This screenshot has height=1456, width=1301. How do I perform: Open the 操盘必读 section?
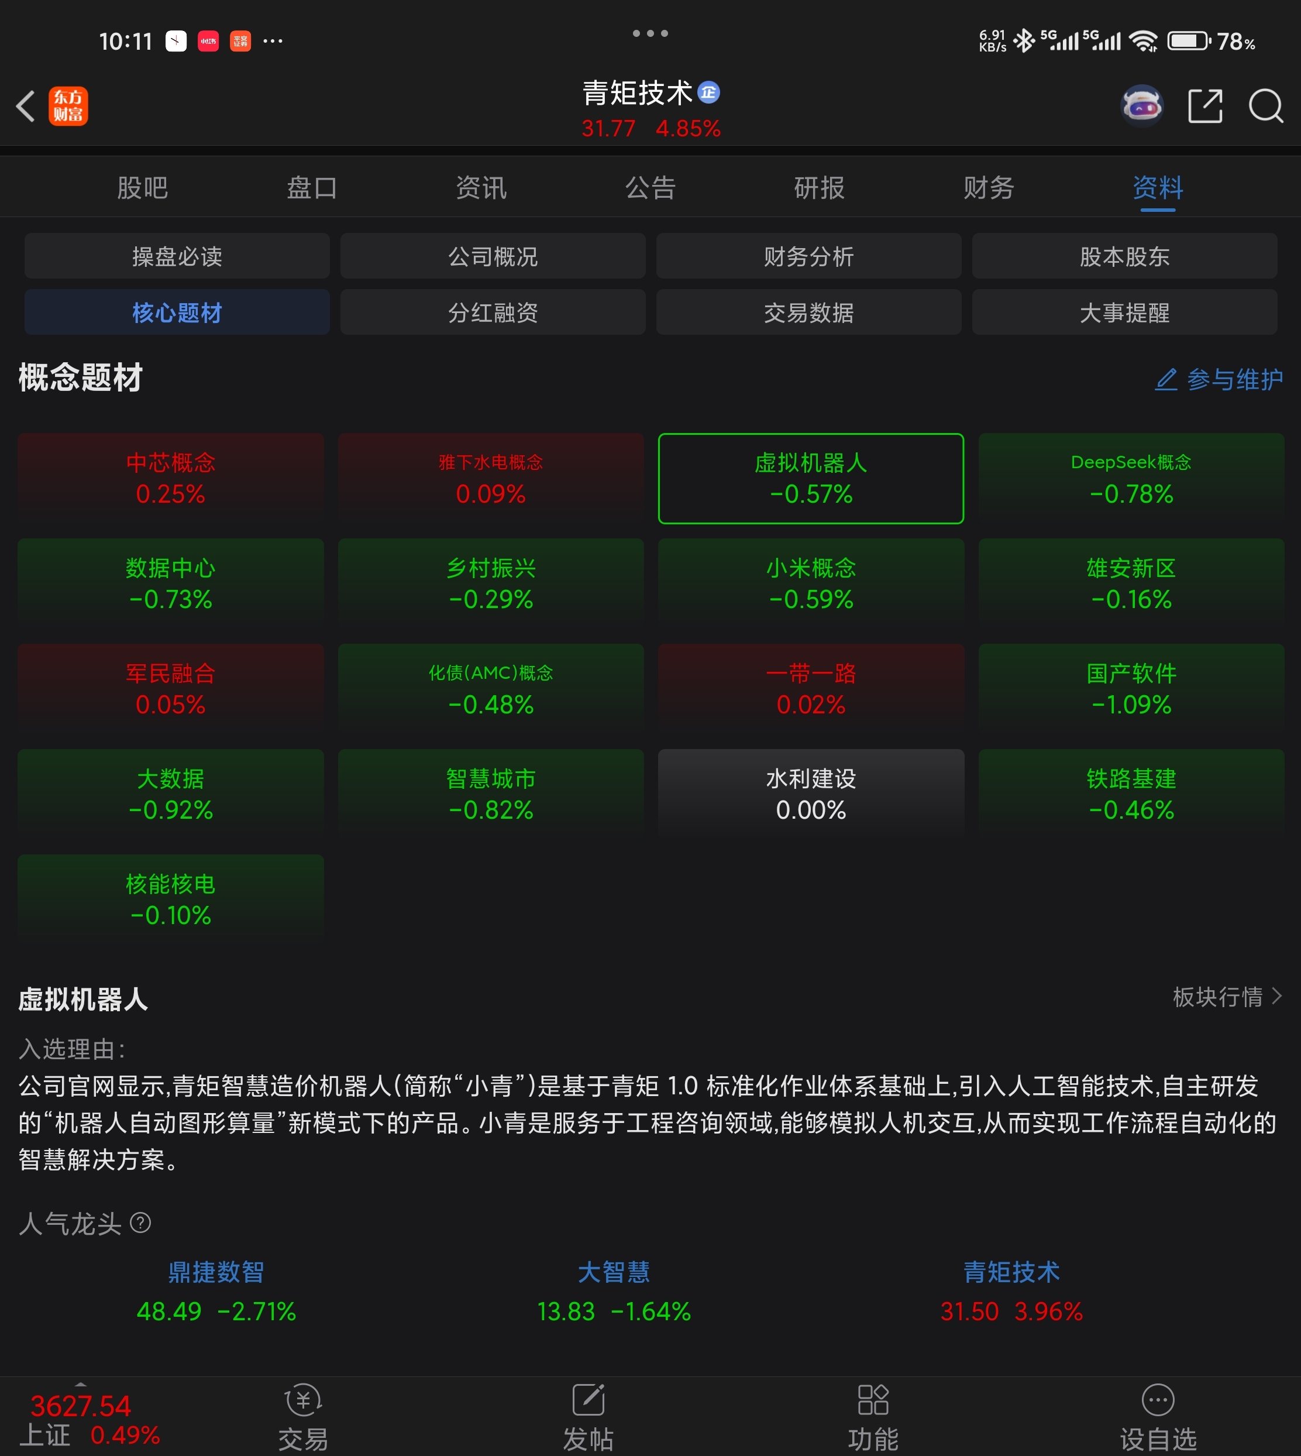[x=177, y=256]
